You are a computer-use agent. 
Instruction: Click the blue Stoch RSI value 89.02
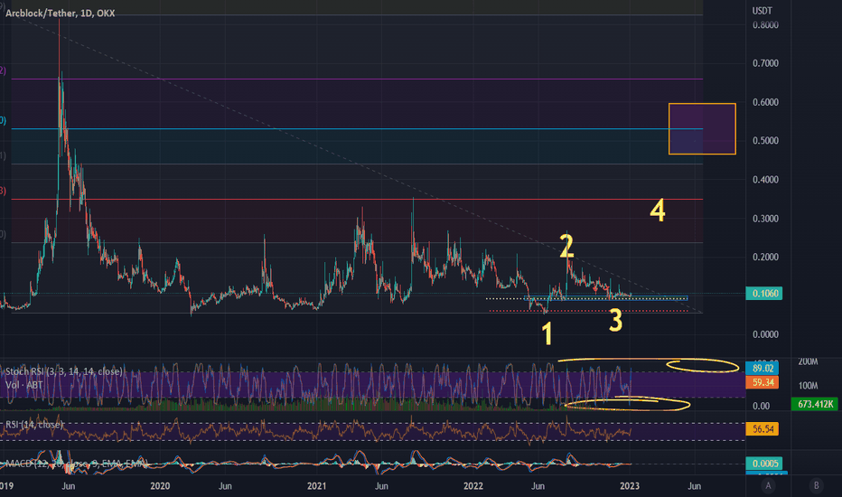click(x=762, y=368)
